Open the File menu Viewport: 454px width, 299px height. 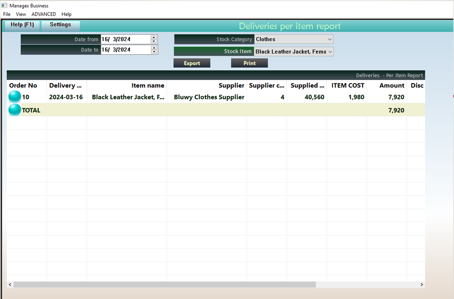(6, 14)
